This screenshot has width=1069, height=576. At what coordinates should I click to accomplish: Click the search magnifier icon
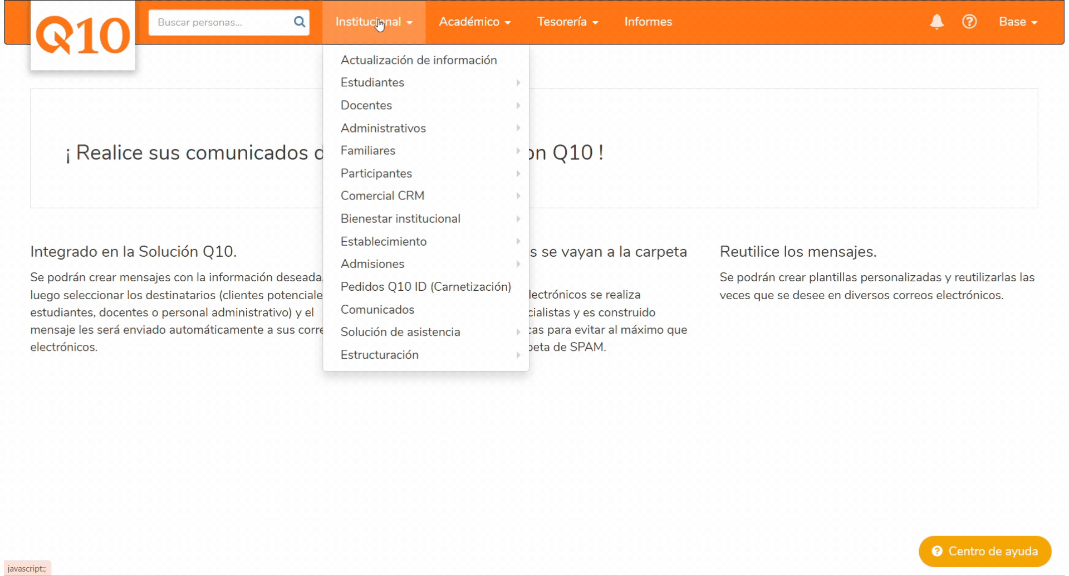coord(300,22)
